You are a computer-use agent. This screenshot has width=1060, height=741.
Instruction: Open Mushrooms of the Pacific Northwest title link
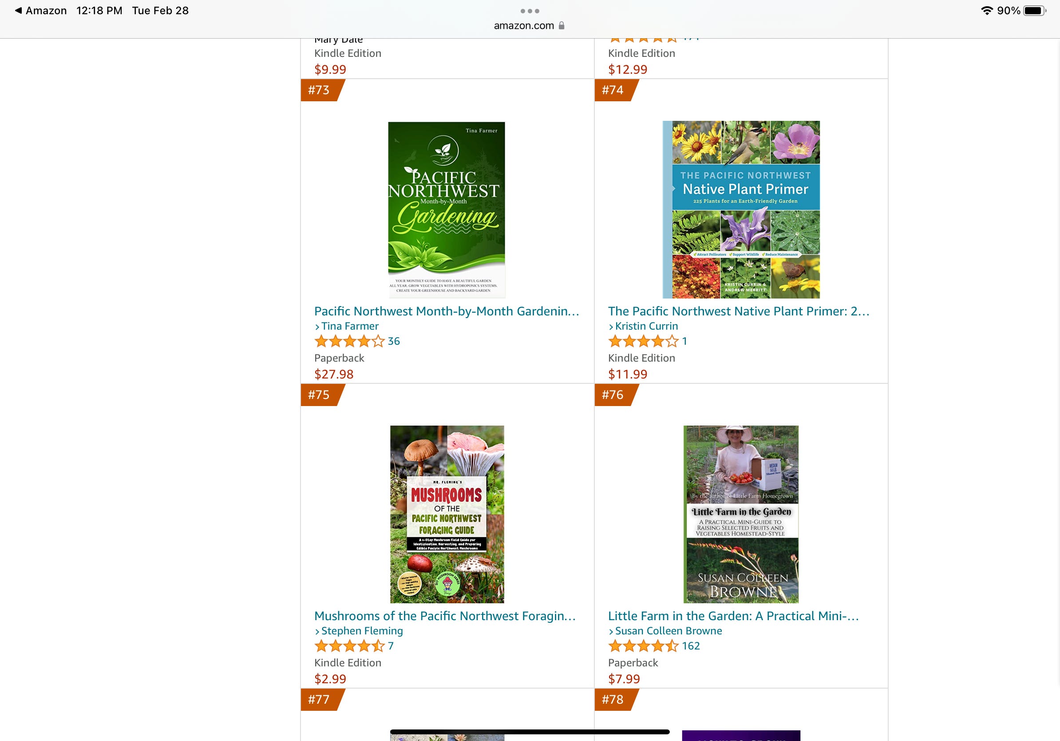coord(445,616)
